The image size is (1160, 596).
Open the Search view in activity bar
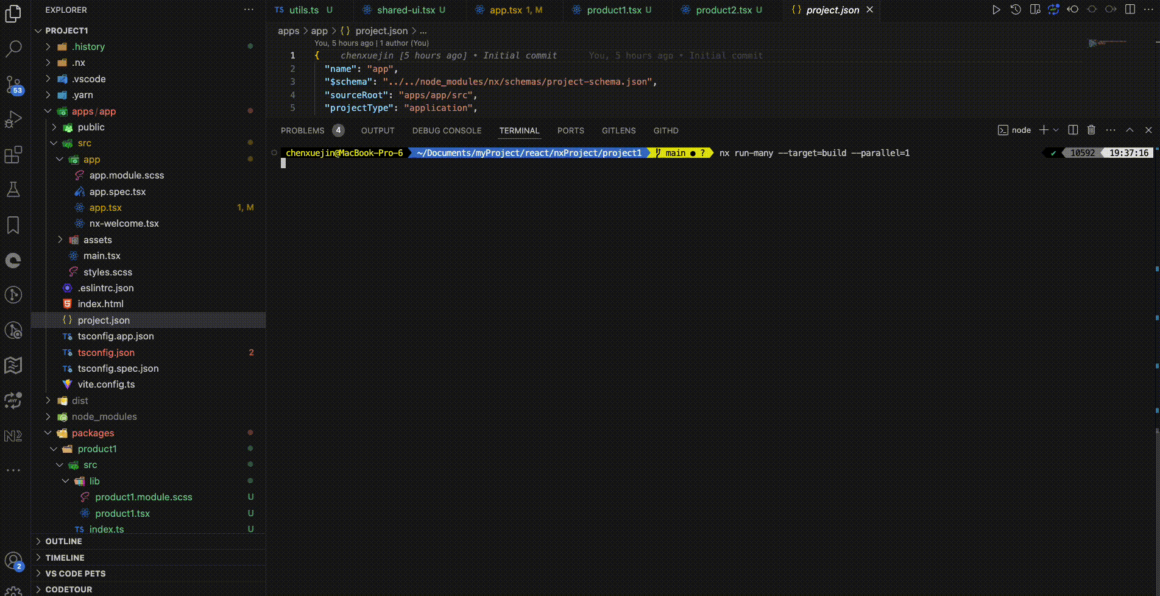13,48
